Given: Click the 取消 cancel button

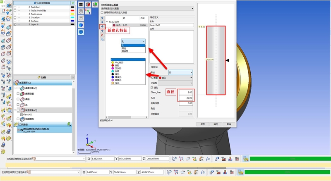Looking at the screenshot, I should tap(228, 124).
